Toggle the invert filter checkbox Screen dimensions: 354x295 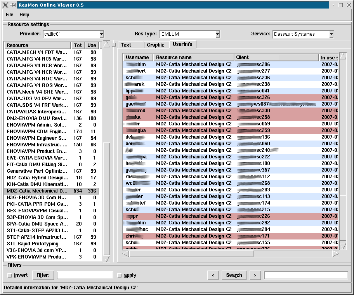tap(9, 275)
